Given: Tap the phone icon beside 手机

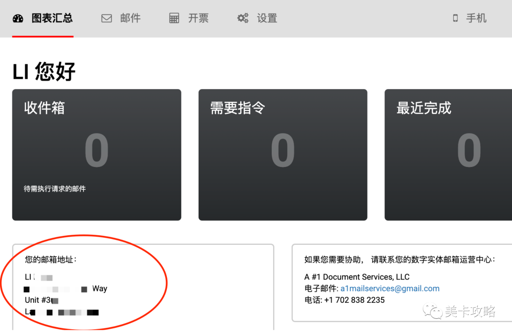Looking at the screenshot, I should click(455, 18).
